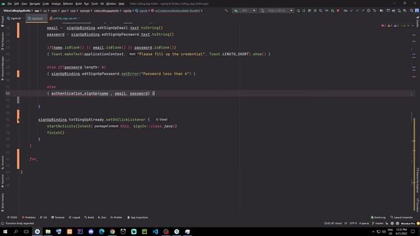Open the Build menu
The height and width of the screenshot is (236, 420).
tap(79, 4)
